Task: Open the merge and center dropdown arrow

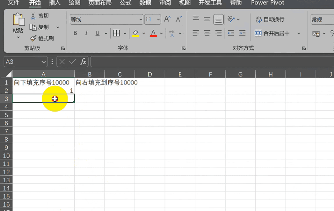Action: 299,33
